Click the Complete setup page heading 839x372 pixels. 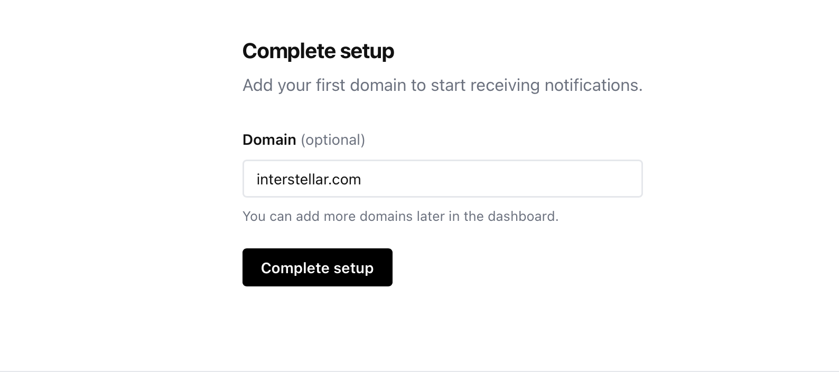click(318, 51)
